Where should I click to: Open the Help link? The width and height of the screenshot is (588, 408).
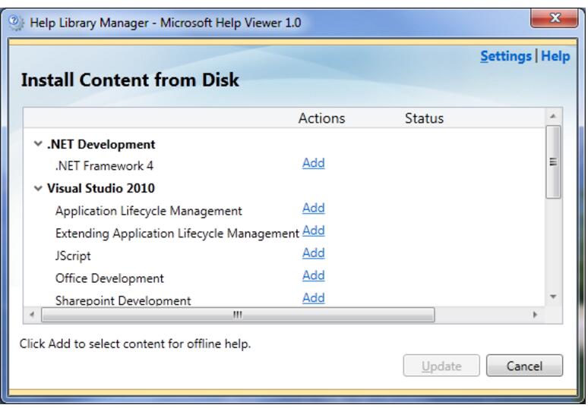click(555, 56)
